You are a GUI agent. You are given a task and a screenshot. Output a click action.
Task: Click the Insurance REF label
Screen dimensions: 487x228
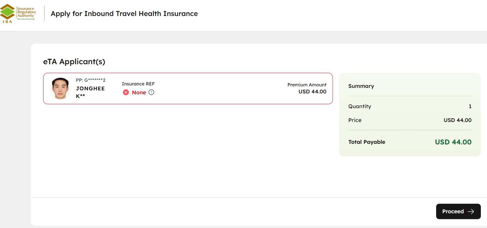pyautogui.click(x=138, y=84)
